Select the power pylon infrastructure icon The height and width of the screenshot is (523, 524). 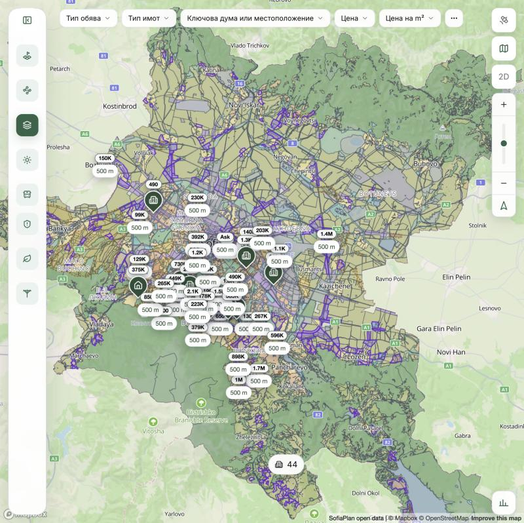(27, 293)
